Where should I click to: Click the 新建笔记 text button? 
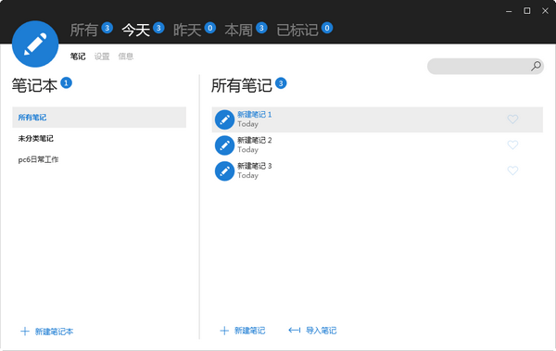250,331
